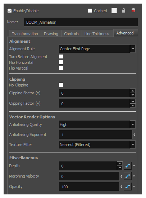Expand the arrow menu beside the Depth function button
Viewport: 146px width, 198px height.
click(134, 166)
